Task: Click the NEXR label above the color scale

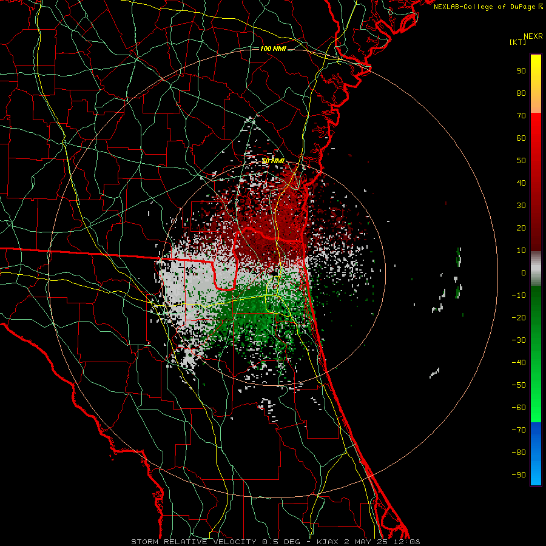Action: [533, 36]
